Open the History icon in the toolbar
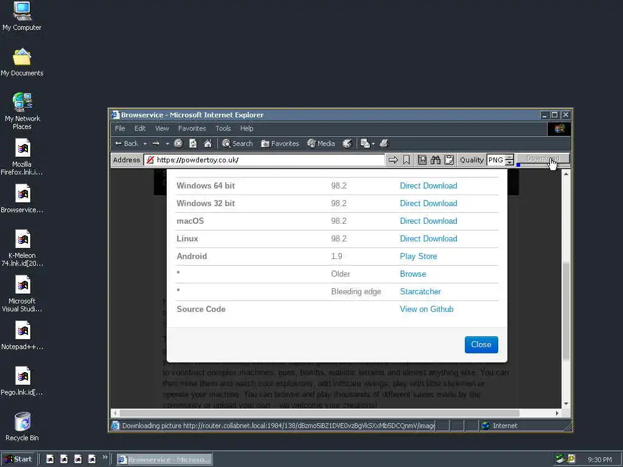This screenshot has width=623, height=467. [x=347, y=144]
